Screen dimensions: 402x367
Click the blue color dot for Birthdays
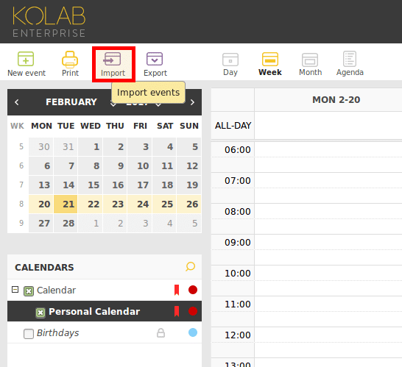(193, 332)
